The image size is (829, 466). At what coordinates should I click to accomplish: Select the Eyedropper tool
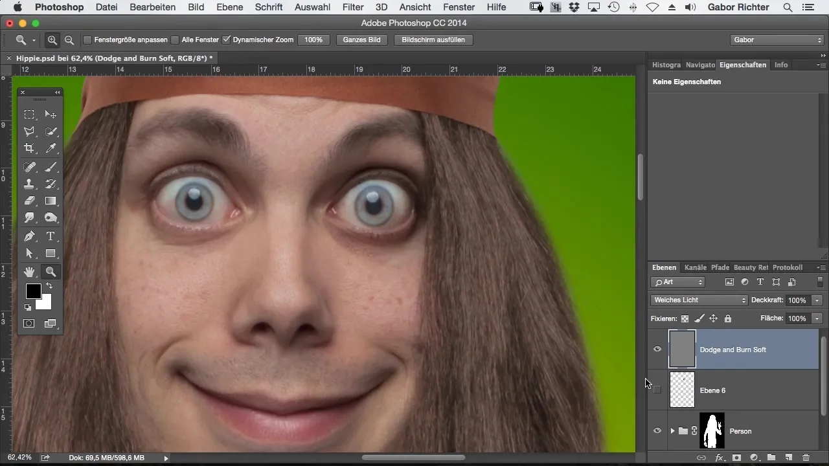51,148
